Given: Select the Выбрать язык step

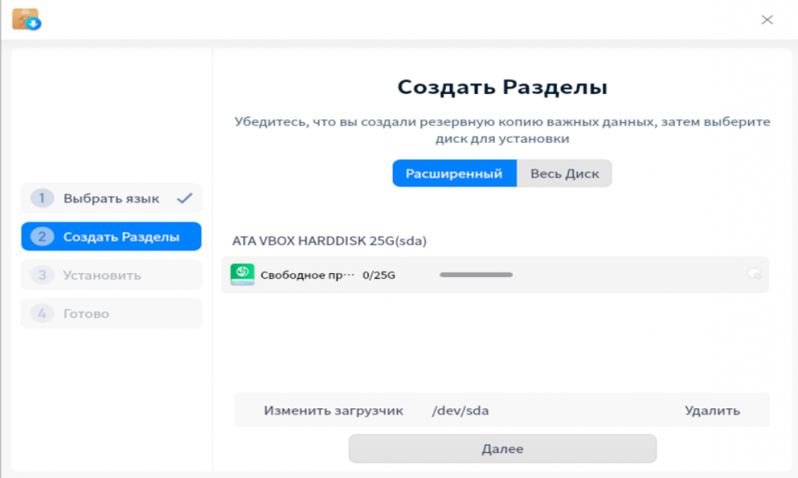Looking at the screenshot, I should pos(111,198).
